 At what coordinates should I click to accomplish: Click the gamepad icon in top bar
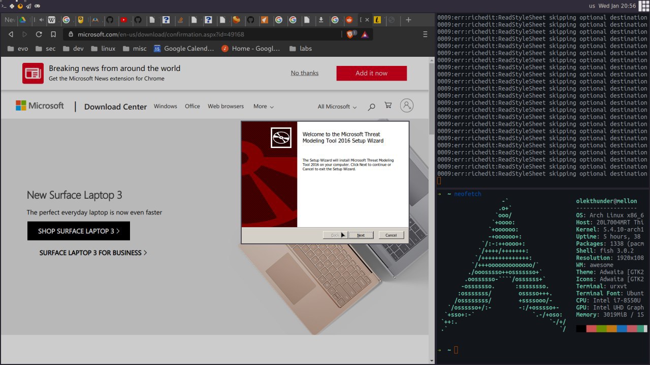37,6
